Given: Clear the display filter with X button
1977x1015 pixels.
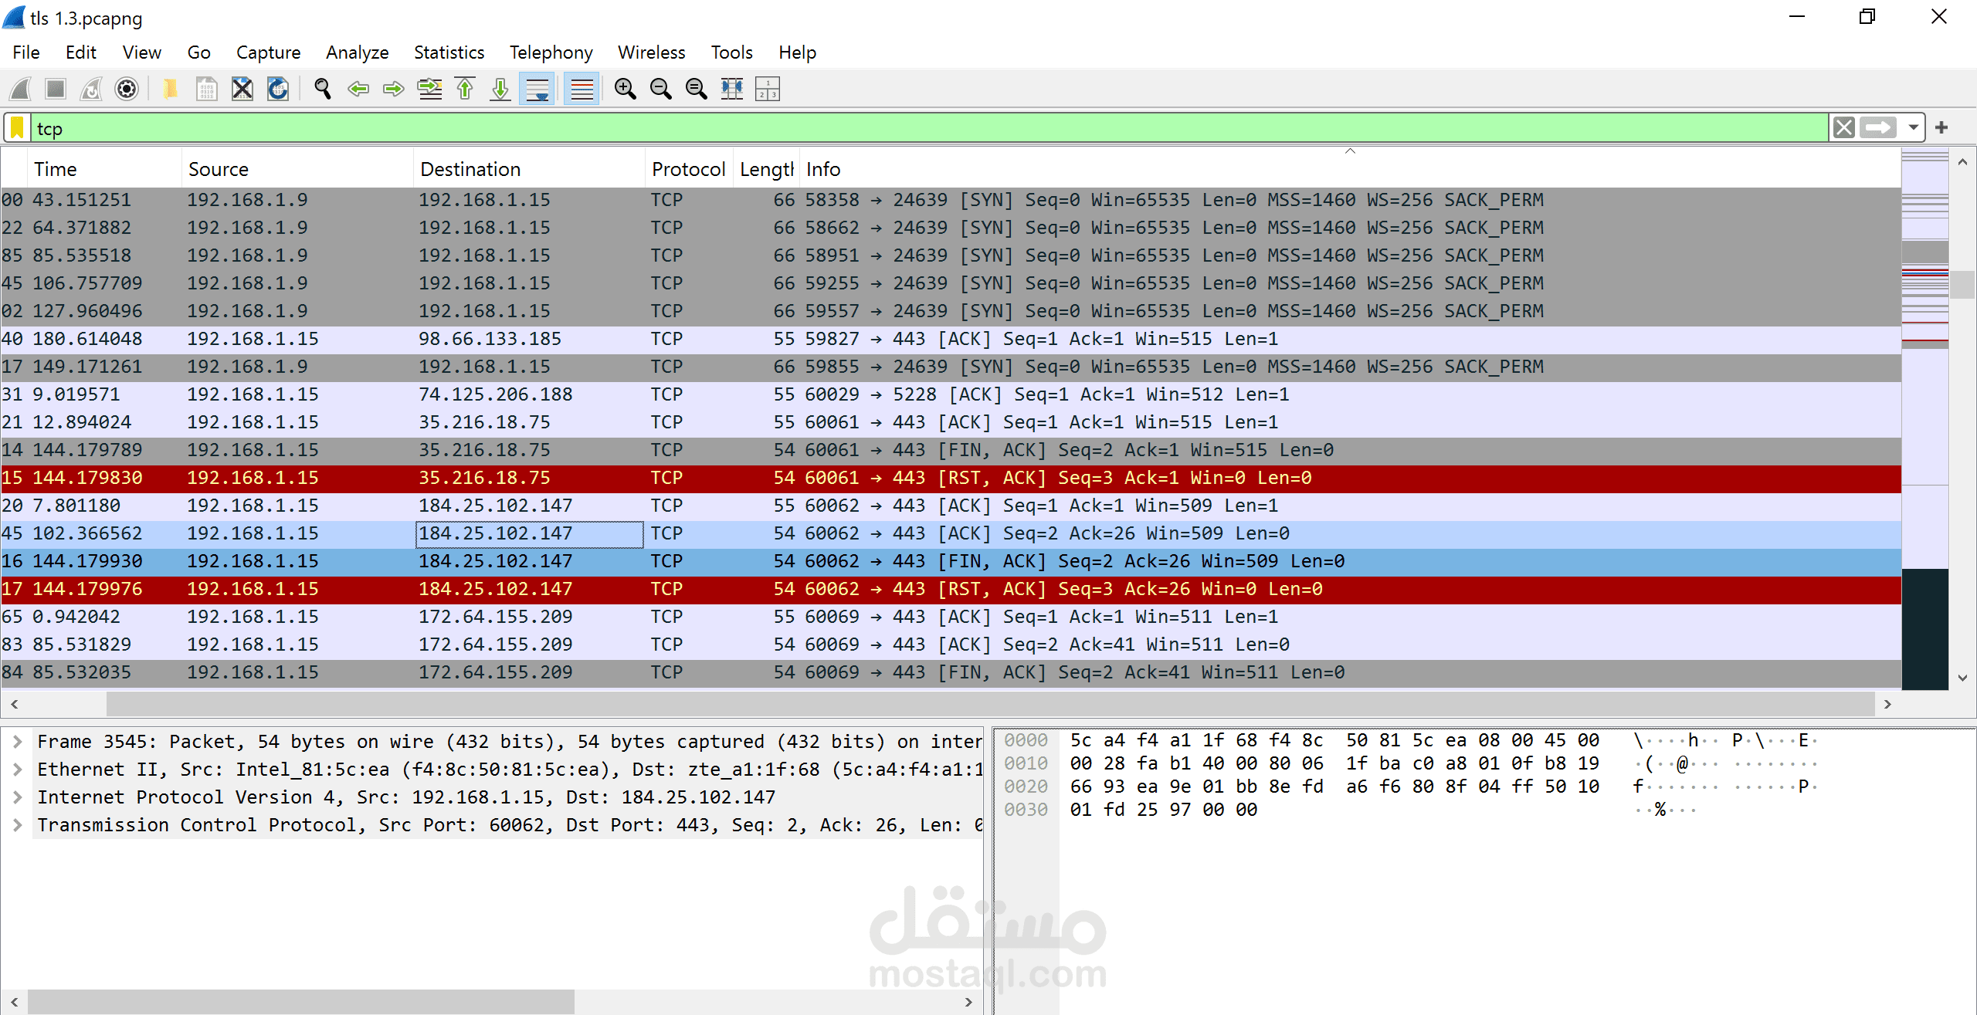Looking at the screenshot, I should pyautogui.click(x=1844, y=128).
